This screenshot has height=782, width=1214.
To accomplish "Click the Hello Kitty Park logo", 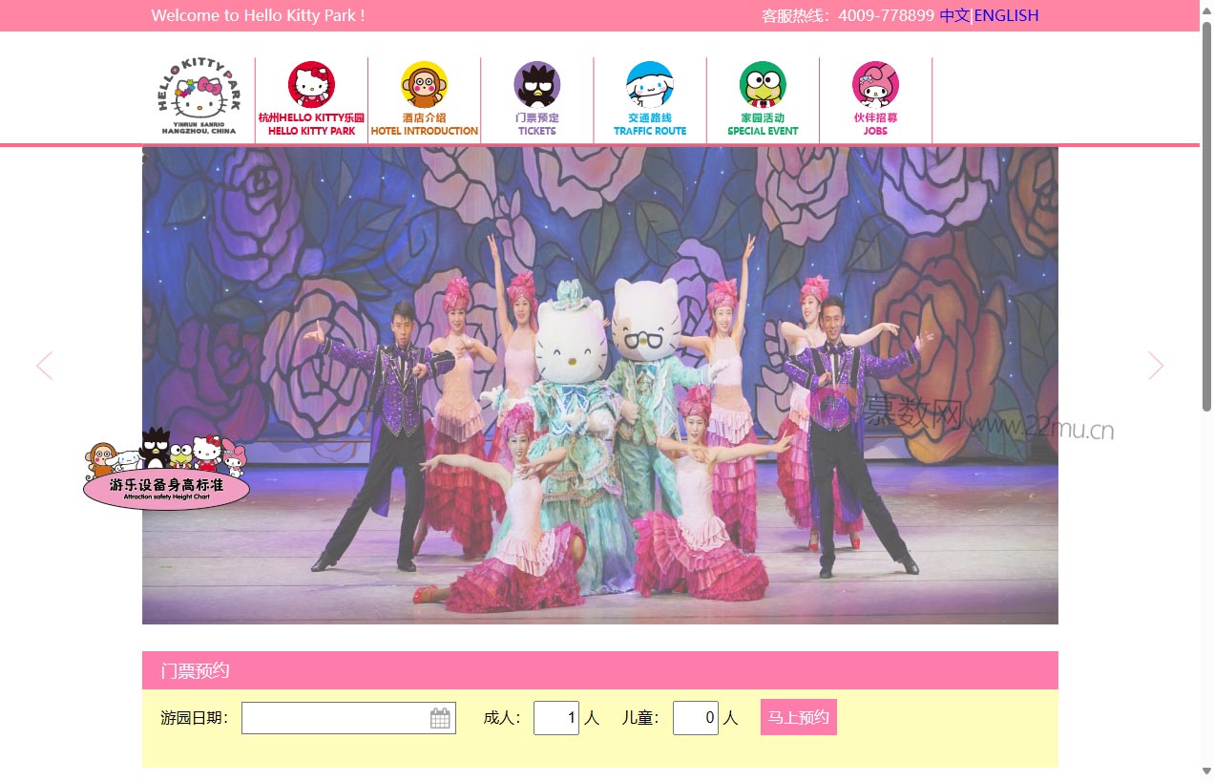I will [x=198, y=95].
